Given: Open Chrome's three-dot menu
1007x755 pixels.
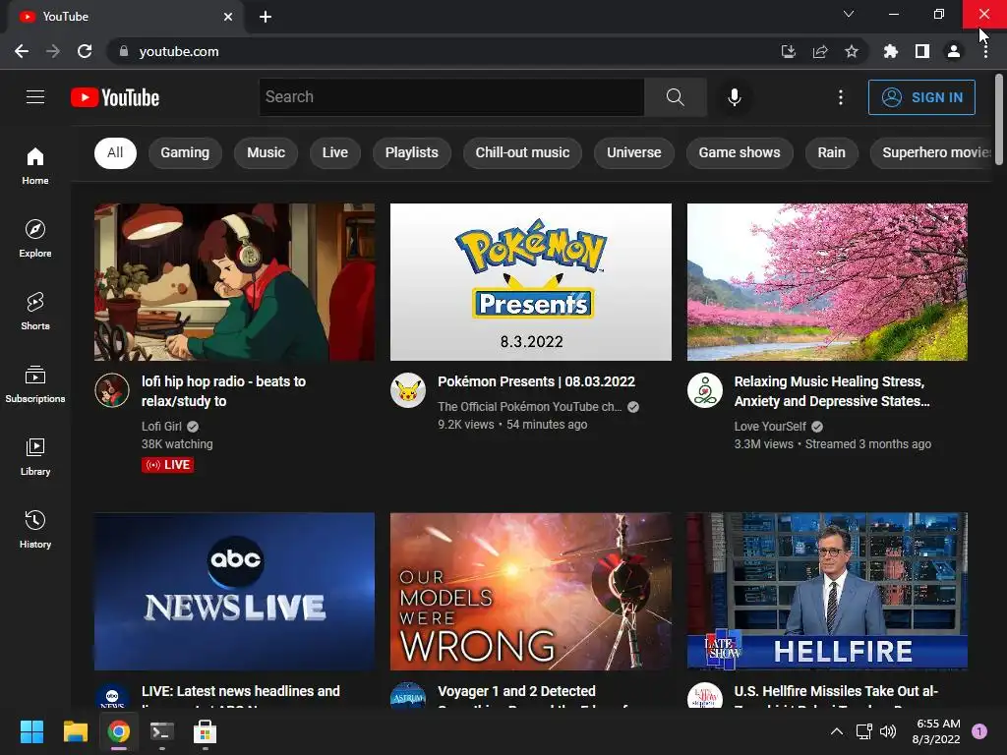Looking at the screenshot, I should point(985,51).
